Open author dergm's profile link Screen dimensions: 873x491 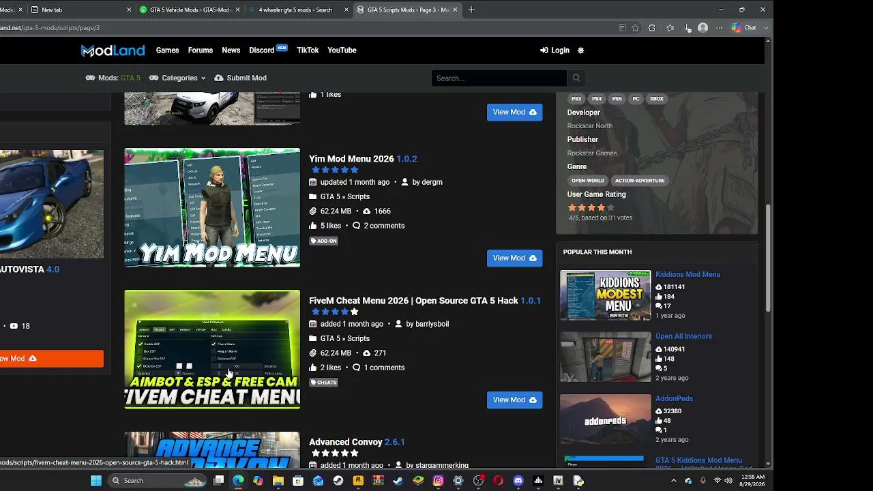tap(432, 182)
